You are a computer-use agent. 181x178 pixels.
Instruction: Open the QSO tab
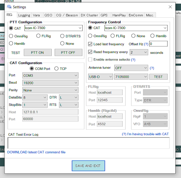coord(49,15)
